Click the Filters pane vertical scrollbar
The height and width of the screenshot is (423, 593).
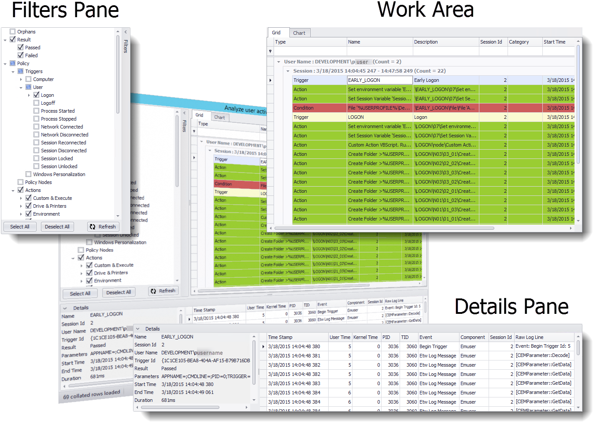[x=118, y=74]
